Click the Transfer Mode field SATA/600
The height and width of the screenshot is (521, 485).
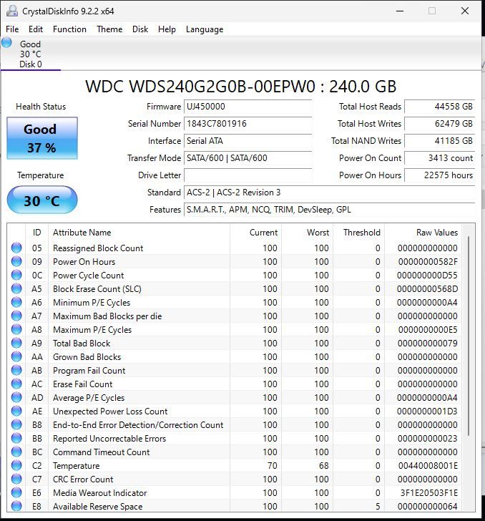[x=248, y=158]
